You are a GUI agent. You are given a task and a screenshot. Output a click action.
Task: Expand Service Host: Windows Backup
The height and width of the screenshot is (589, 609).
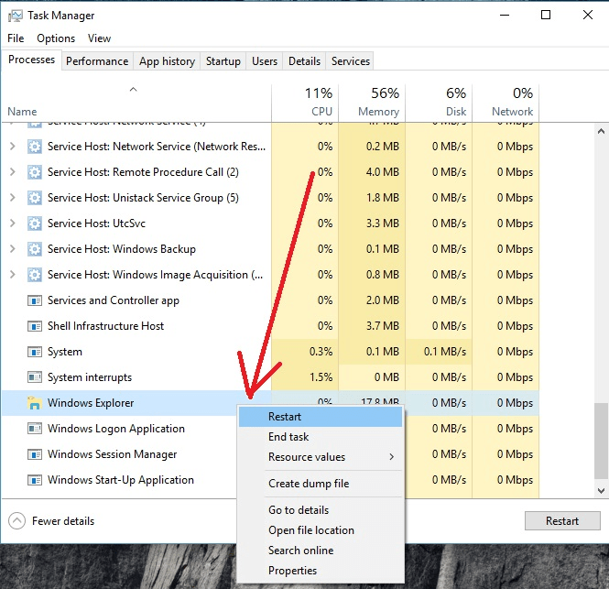point(13,249)
